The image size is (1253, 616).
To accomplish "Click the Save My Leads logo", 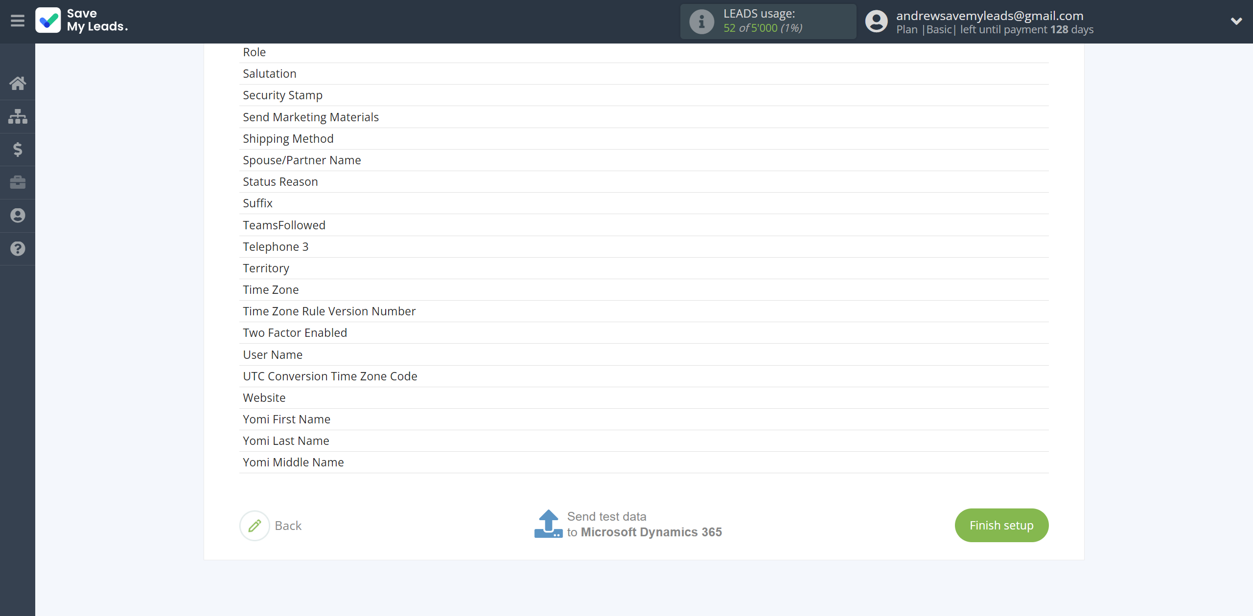I will pyautogui.click(x=82, y=21).
